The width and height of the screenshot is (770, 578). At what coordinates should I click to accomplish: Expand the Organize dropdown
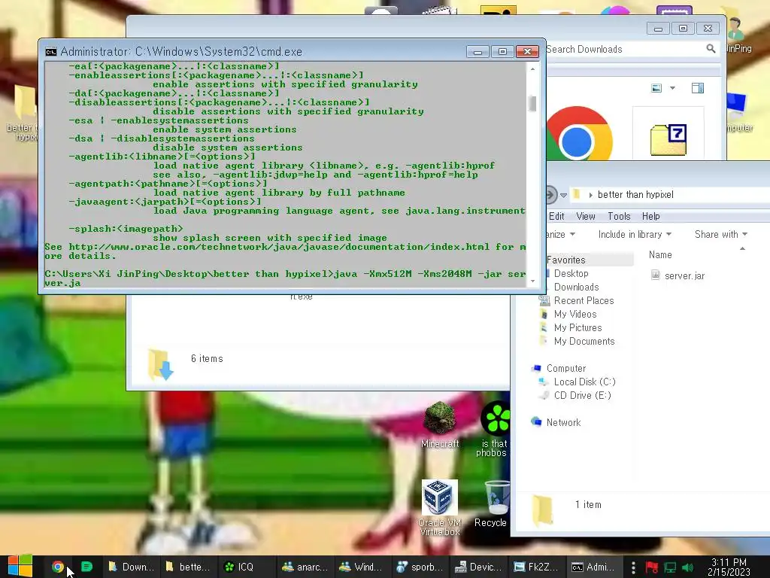pos(559,235)
